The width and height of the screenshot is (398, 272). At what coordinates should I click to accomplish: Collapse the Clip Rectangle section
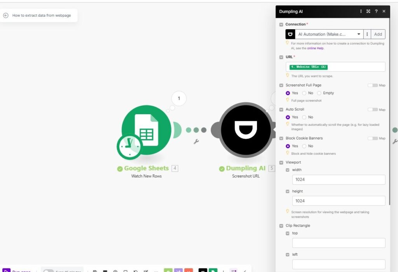(282, 226)
